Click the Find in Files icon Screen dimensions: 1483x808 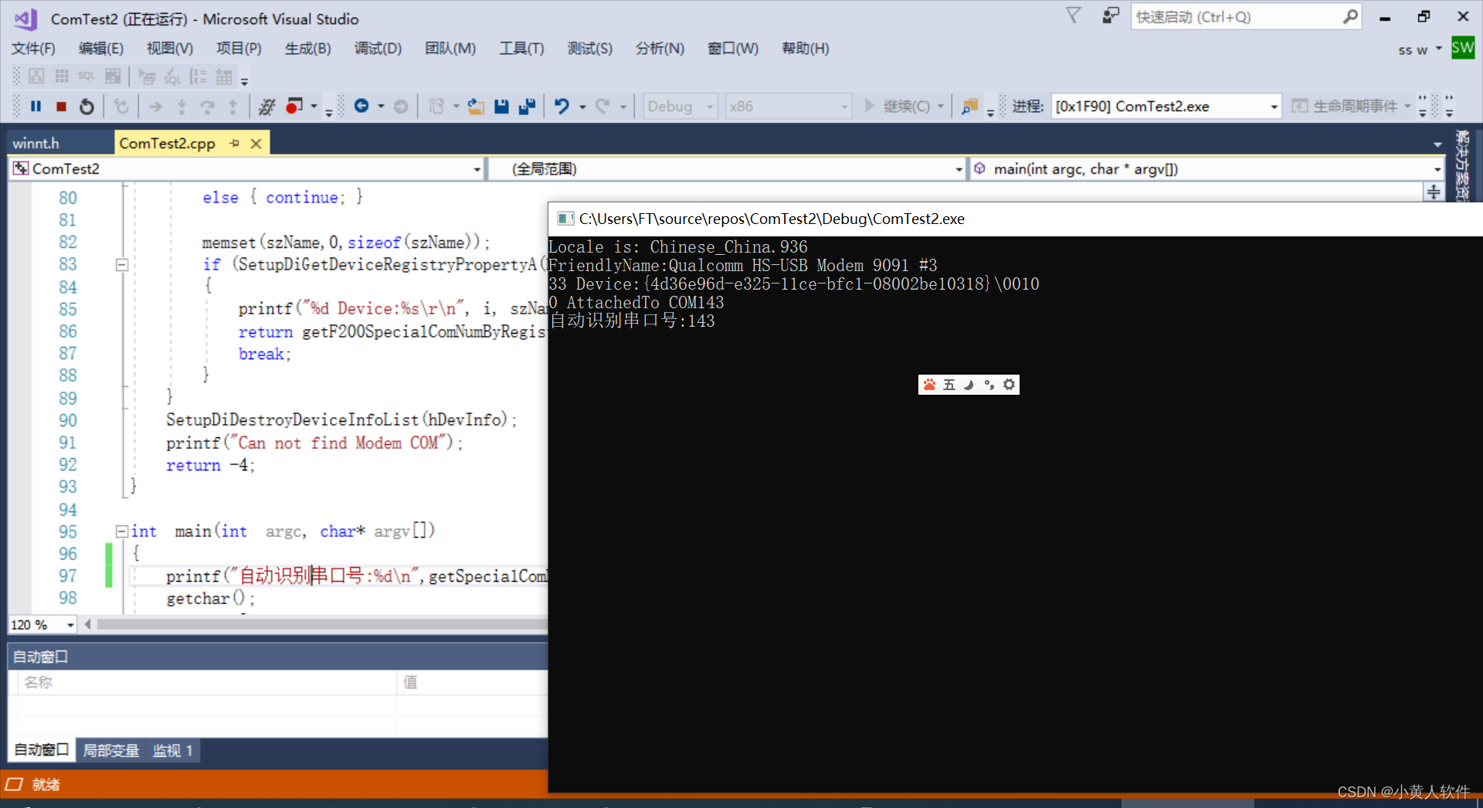[969, 107]
